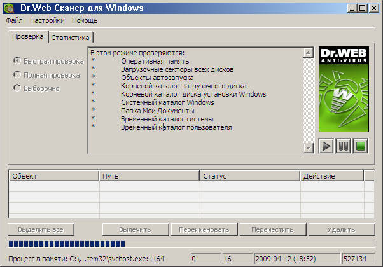Image resolution: width=383 pixels, height=267 pixels.
Task: Click the Удалить button
Action: (x=342, y=229)
